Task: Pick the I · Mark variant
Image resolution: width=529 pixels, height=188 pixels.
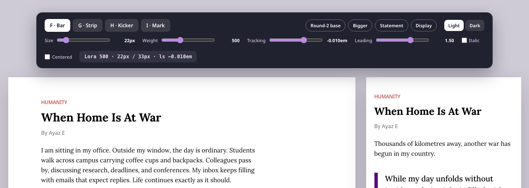Action: [x=155, y=26]
